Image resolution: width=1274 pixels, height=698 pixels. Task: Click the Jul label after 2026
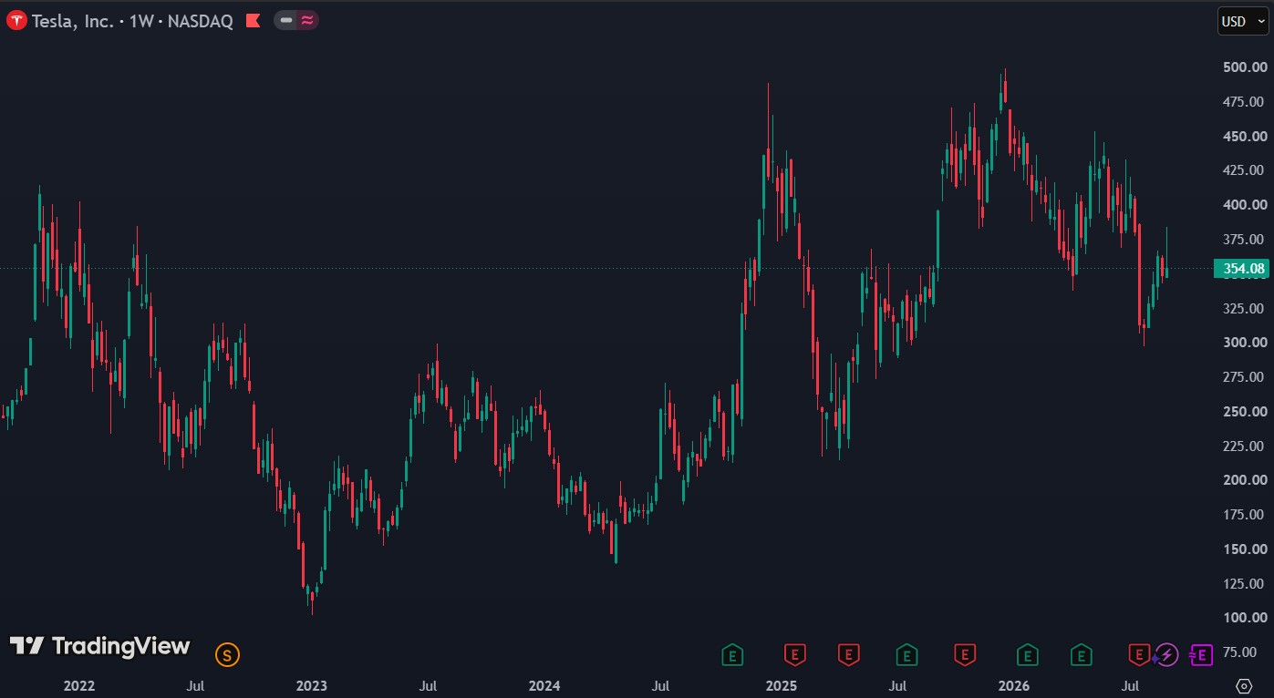(1130, 685)
